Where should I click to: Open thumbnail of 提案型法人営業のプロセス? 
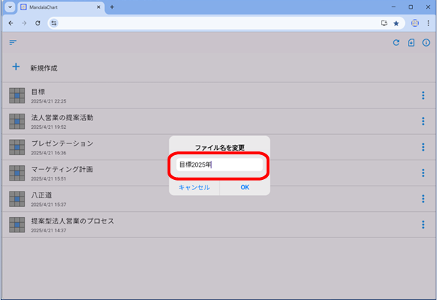pyautogui.click(x=17, y=225)
